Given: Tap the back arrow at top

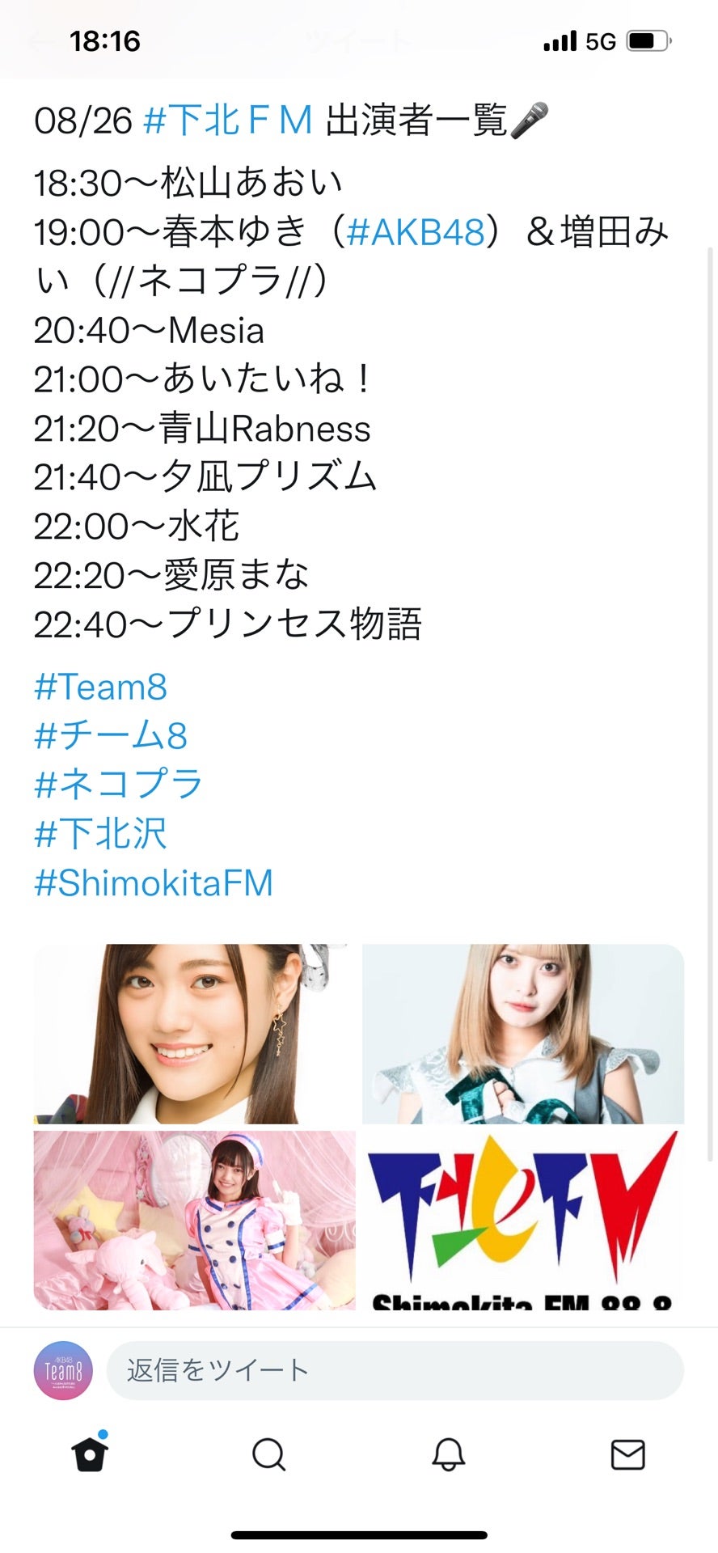Looking at the screenshot, I should tap(40, 41).
